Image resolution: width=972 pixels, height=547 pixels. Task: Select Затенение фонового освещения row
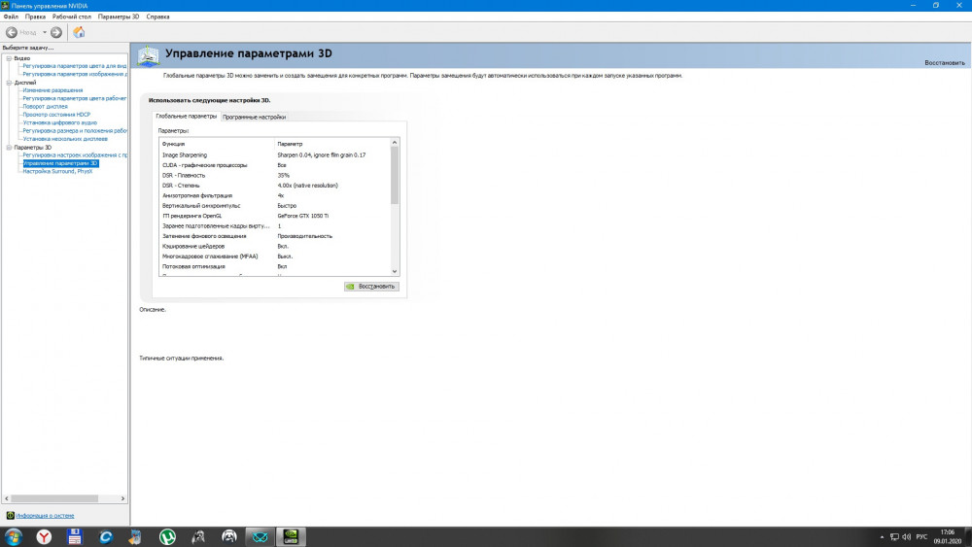(275, 236)
